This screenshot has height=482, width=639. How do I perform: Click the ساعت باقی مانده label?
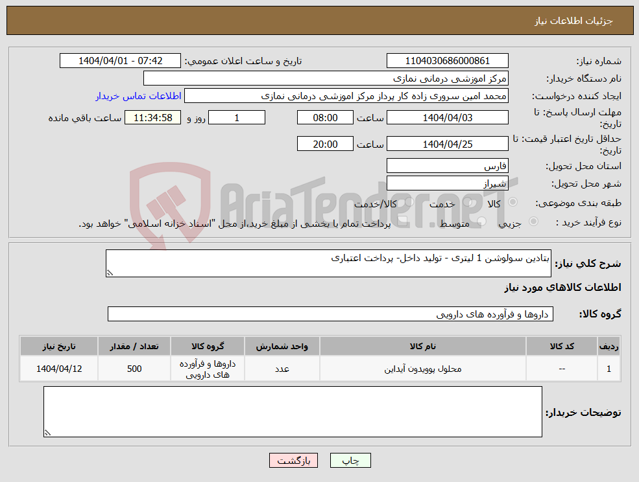point(85,118)
